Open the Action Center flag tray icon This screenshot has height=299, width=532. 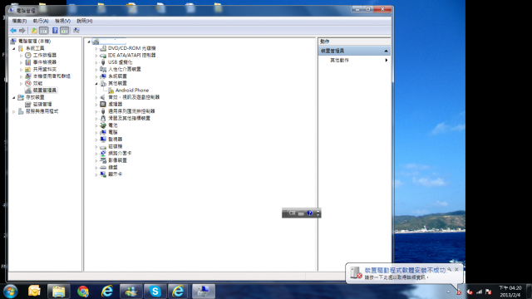pyautogui.click(x=489, y=292)
